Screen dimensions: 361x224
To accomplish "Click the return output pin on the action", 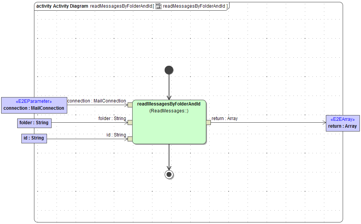I will click(208, 122).
